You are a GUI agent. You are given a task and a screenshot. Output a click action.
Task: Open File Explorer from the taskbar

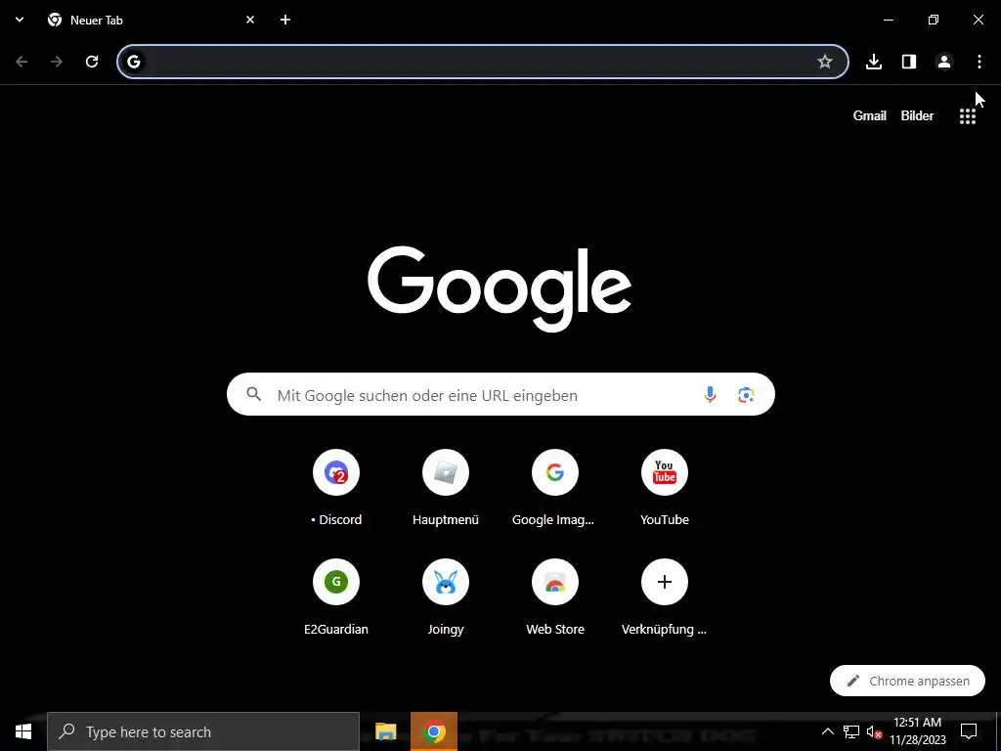[x=385, y=731]
